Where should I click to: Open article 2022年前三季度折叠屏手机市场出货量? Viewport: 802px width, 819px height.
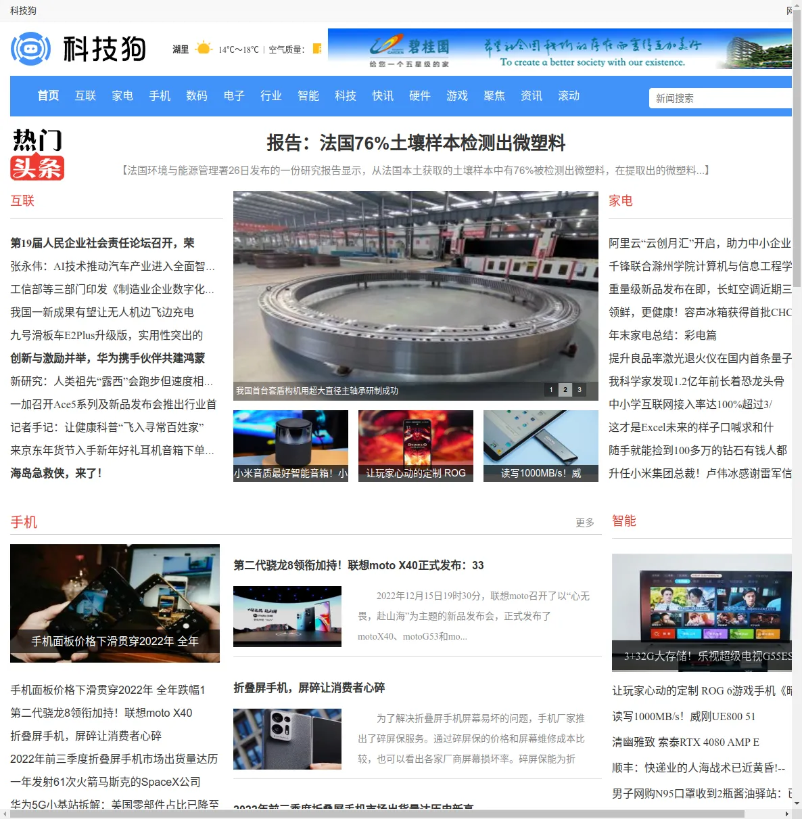tap(114, 759)
